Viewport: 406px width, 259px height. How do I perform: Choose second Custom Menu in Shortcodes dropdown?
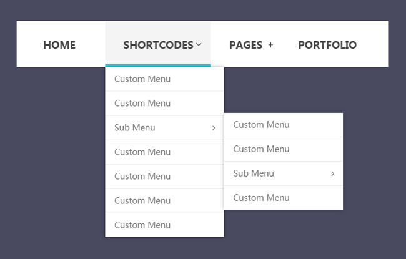142,104
